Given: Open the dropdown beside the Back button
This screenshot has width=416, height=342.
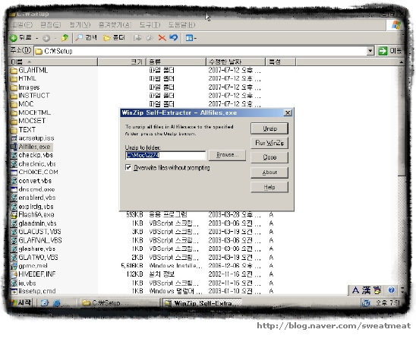Looking at the screenshot, I should [x=36, y=38].
